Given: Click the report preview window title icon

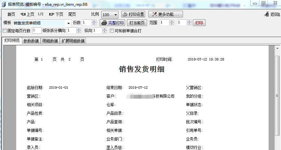Looking at the screenshot, I should [3, 3].
